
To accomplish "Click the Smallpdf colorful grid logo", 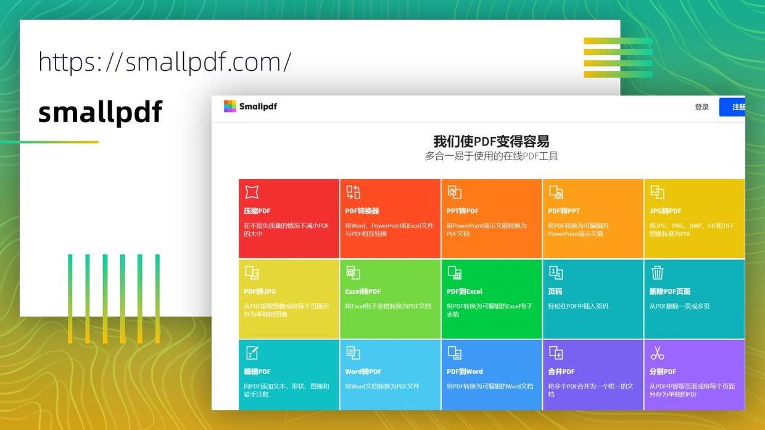I will pyautogui.click(x=229, y=106).
